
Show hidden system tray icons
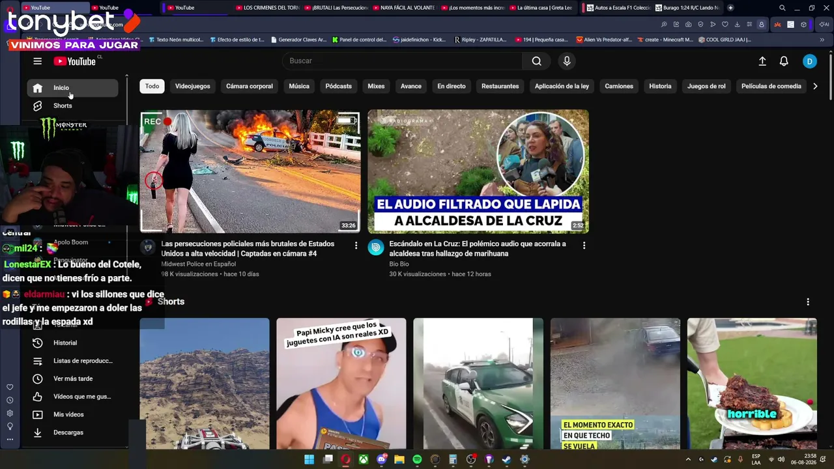[688, 459]
